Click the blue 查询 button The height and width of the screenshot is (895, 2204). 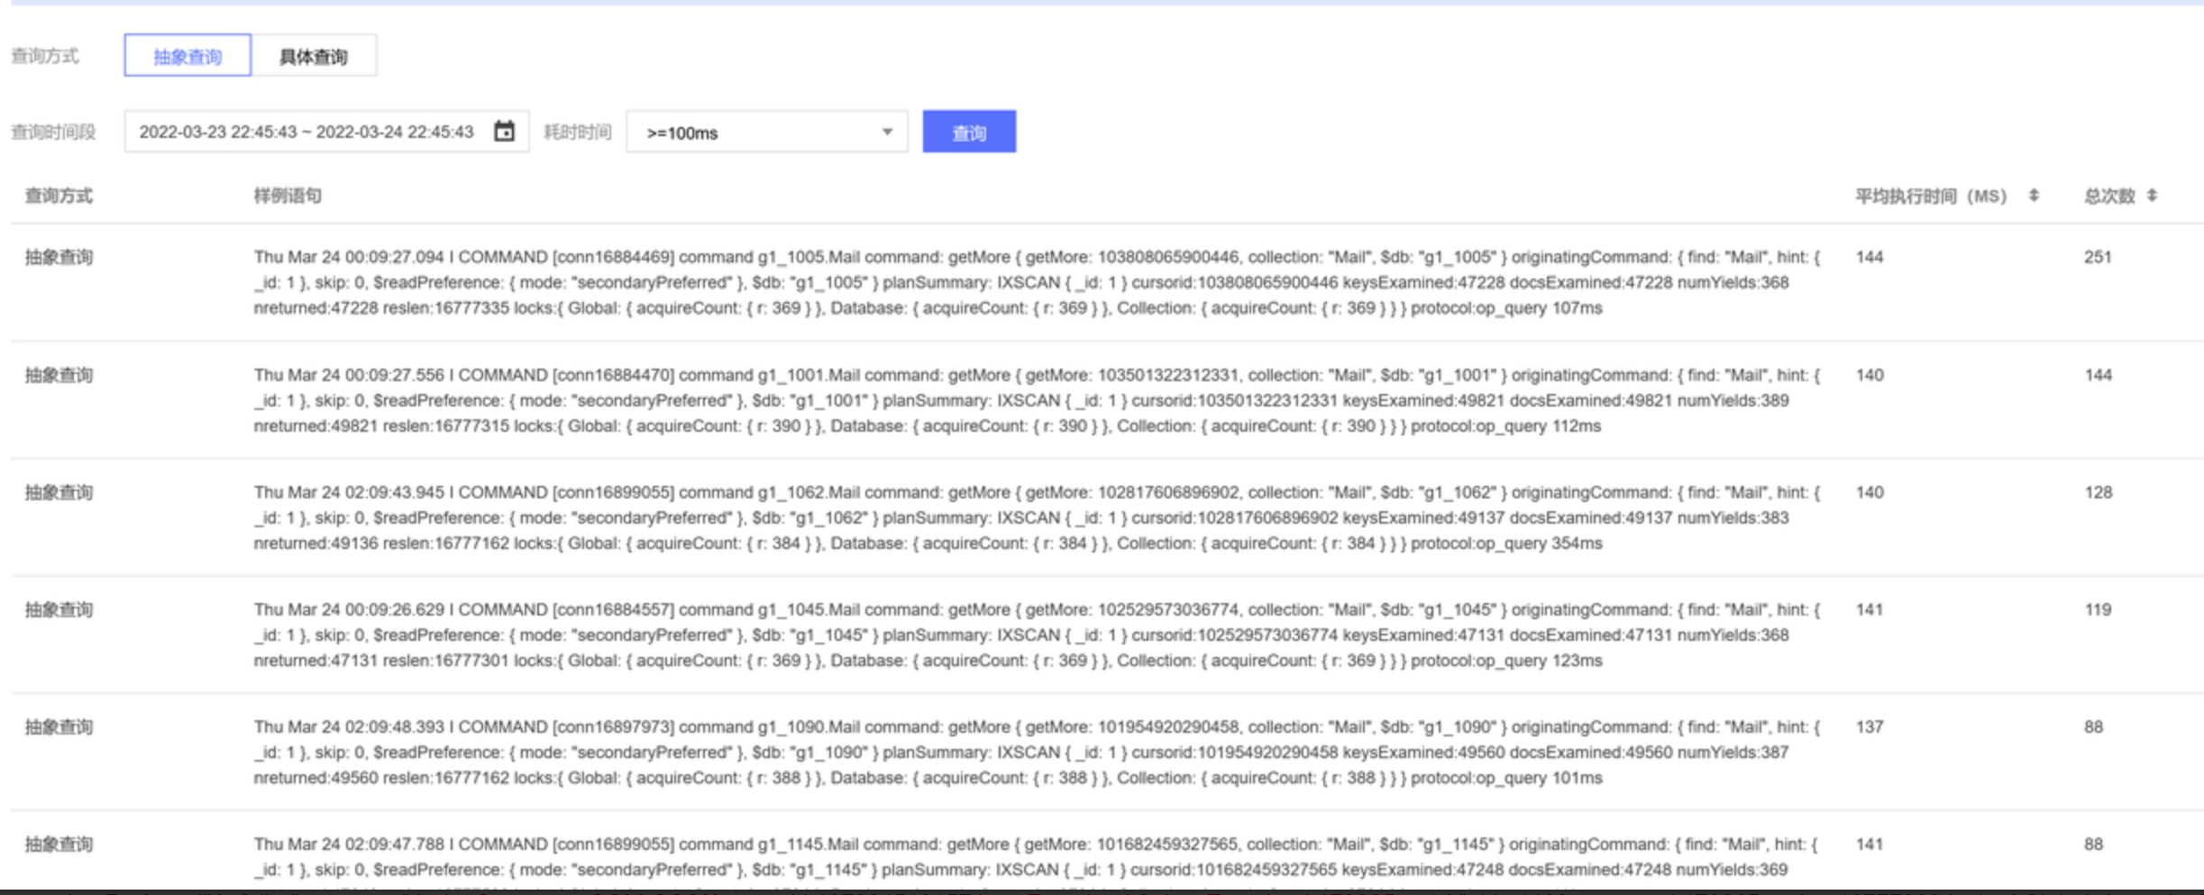(968, 132)
